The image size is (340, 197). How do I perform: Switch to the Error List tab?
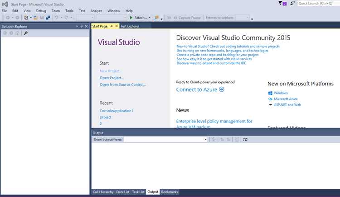coord(122,192)
